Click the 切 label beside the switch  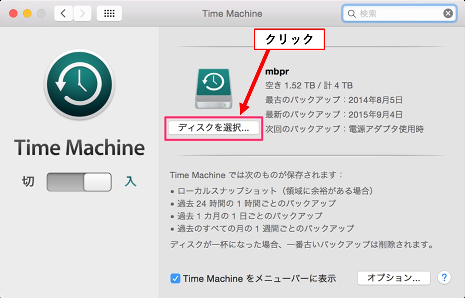(x=28, y=182)
